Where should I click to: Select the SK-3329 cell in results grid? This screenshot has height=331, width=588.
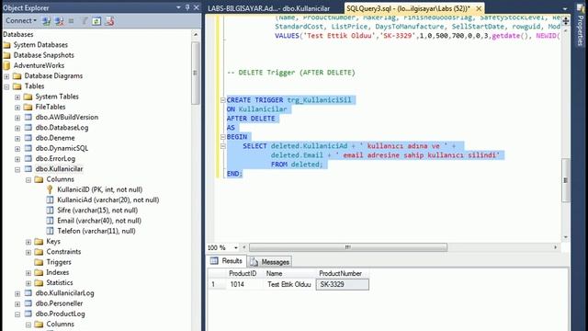[x=343, y=284]
